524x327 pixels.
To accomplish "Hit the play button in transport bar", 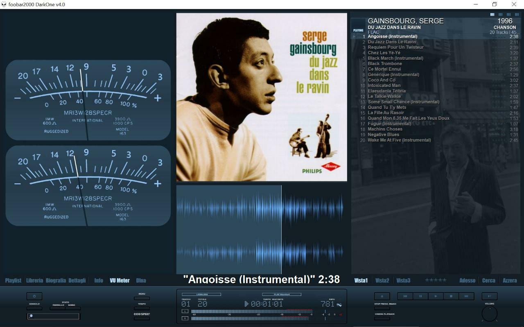I will pos(436,296).
